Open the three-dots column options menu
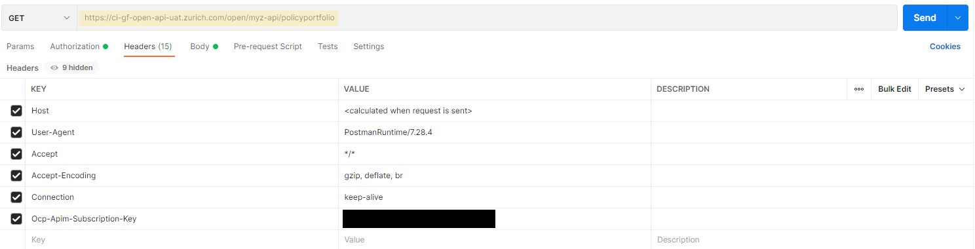Image resolution: width=975 pixels, height=249 pixels. 858,89
